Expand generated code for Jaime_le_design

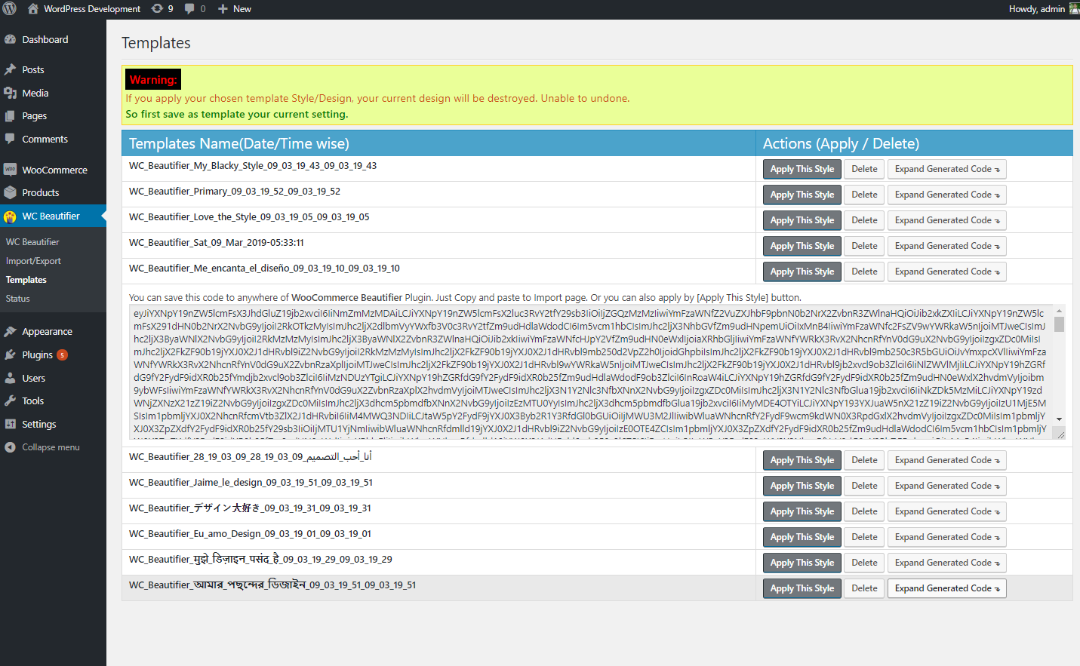point(947,486)
